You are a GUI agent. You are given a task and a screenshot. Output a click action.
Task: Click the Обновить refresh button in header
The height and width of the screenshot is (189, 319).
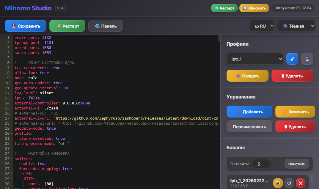point(254,8)
